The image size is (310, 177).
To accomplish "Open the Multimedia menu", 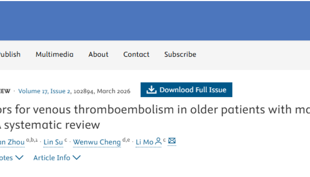I will pos(55,54).
